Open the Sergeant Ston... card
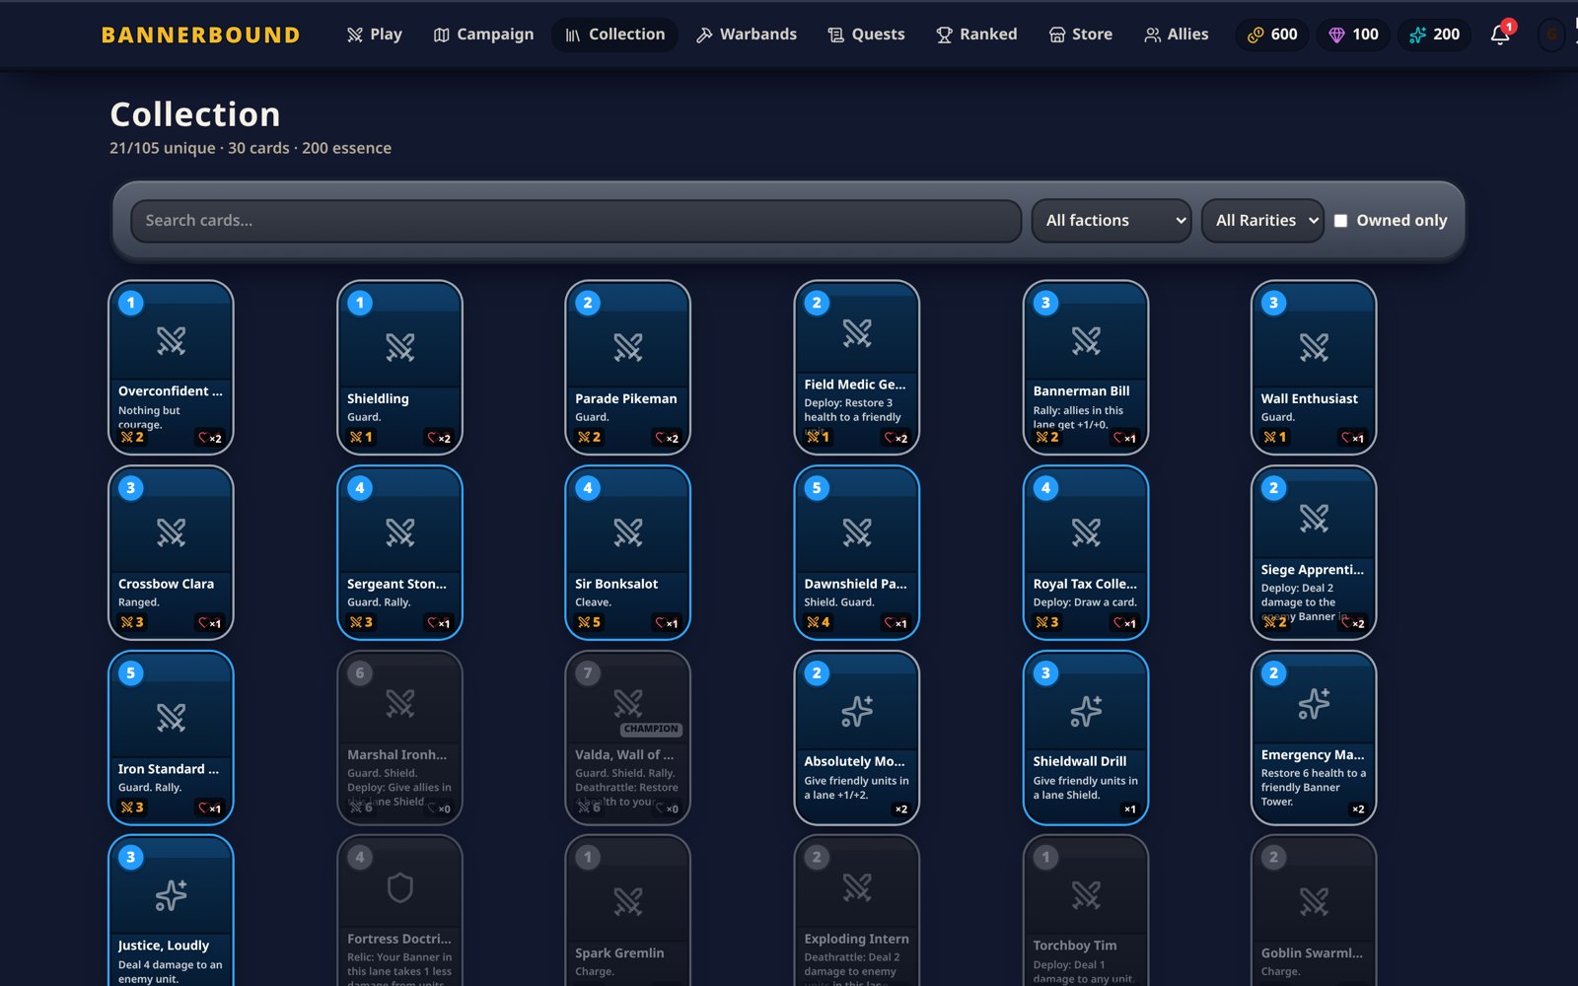Viewport: 1578px width, 986px height. tap(399, 552)
